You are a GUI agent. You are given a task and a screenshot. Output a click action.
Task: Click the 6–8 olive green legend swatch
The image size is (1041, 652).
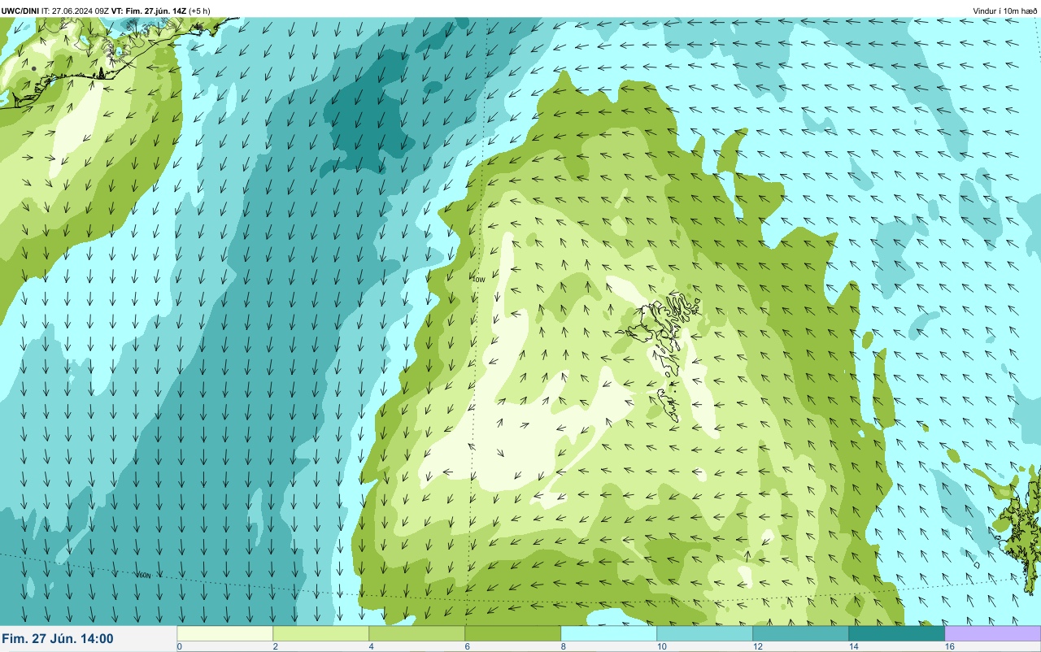coord(513,633)
